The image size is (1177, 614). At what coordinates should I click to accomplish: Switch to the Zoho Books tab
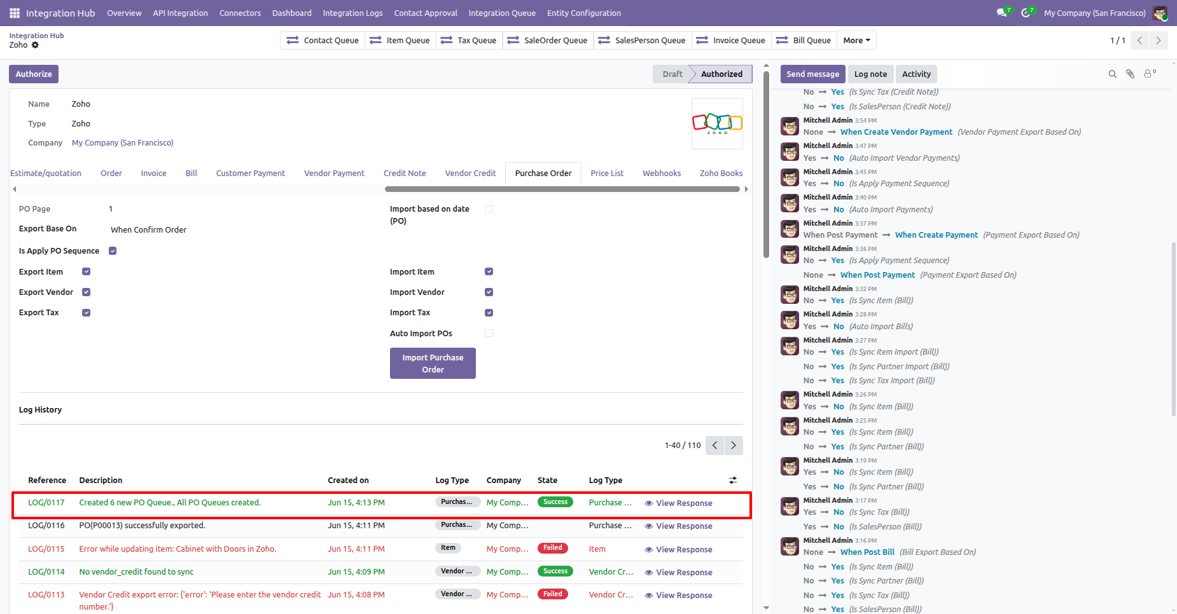tap(721, 174)
